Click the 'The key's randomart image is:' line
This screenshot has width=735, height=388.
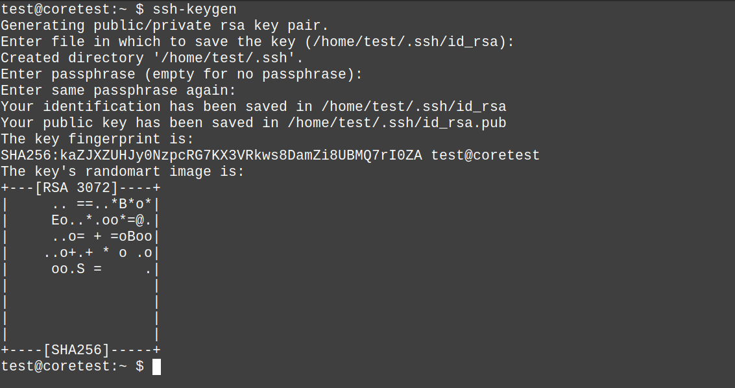[x=123, y=171]
